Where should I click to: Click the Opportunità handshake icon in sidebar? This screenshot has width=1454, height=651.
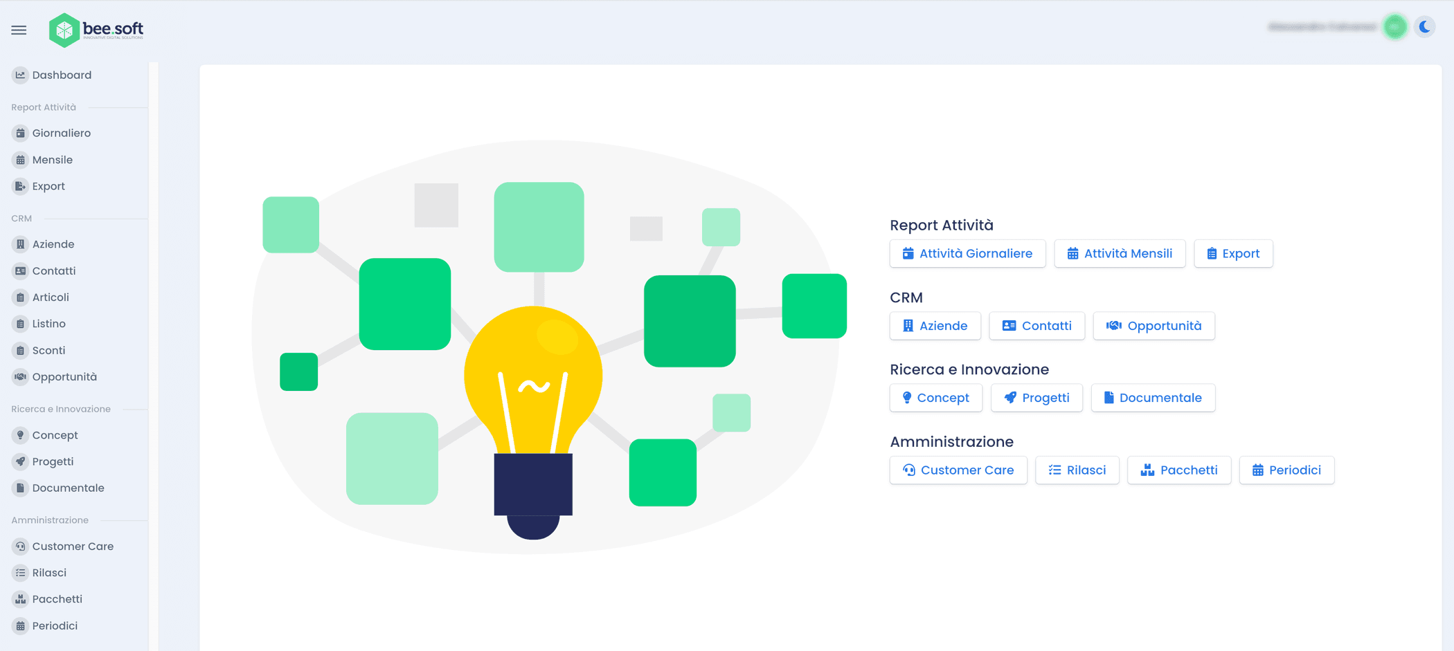tap(20, 377)
